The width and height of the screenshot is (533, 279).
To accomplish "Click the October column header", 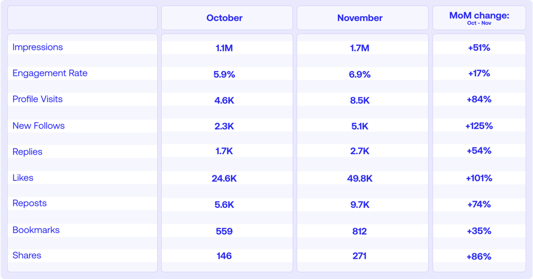I will pyautogui.click(x=224, y=18).
